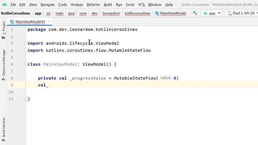Click the androidx.lifecycle.ViewModel import text

[x=82, y=43]
